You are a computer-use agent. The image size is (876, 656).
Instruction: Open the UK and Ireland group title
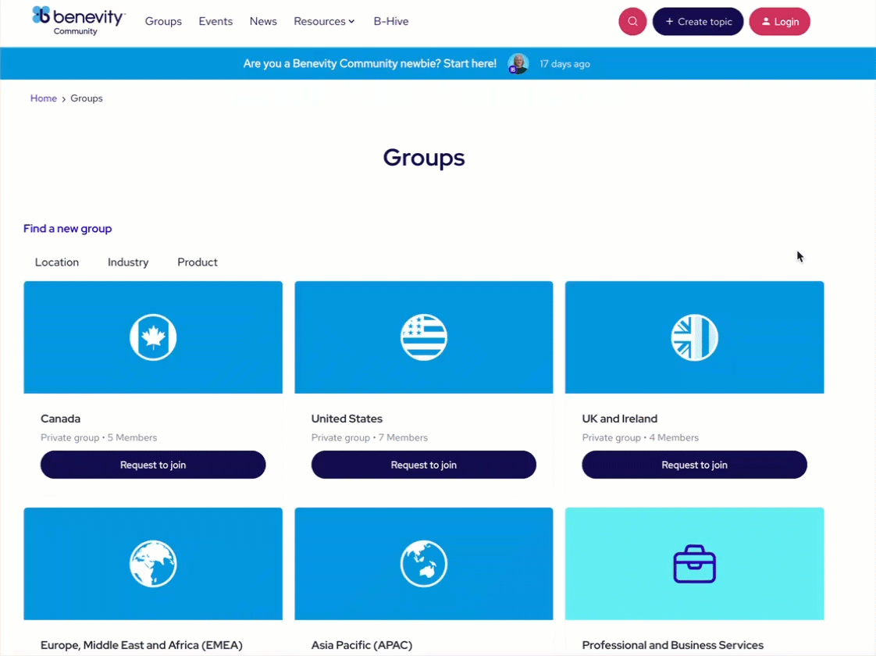620,419
